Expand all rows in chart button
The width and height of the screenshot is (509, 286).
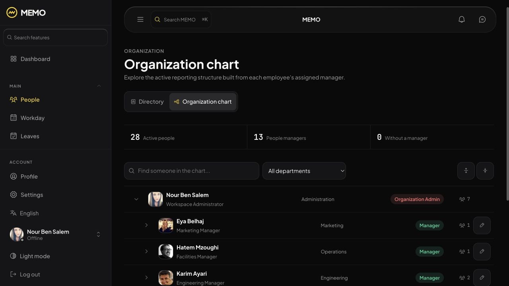(466, 171)
